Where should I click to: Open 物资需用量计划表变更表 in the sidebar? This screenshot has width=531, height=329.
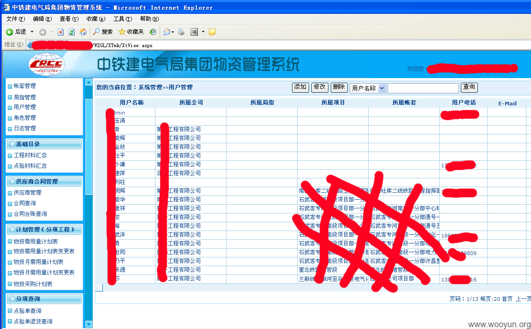click(x=44, y=251)
